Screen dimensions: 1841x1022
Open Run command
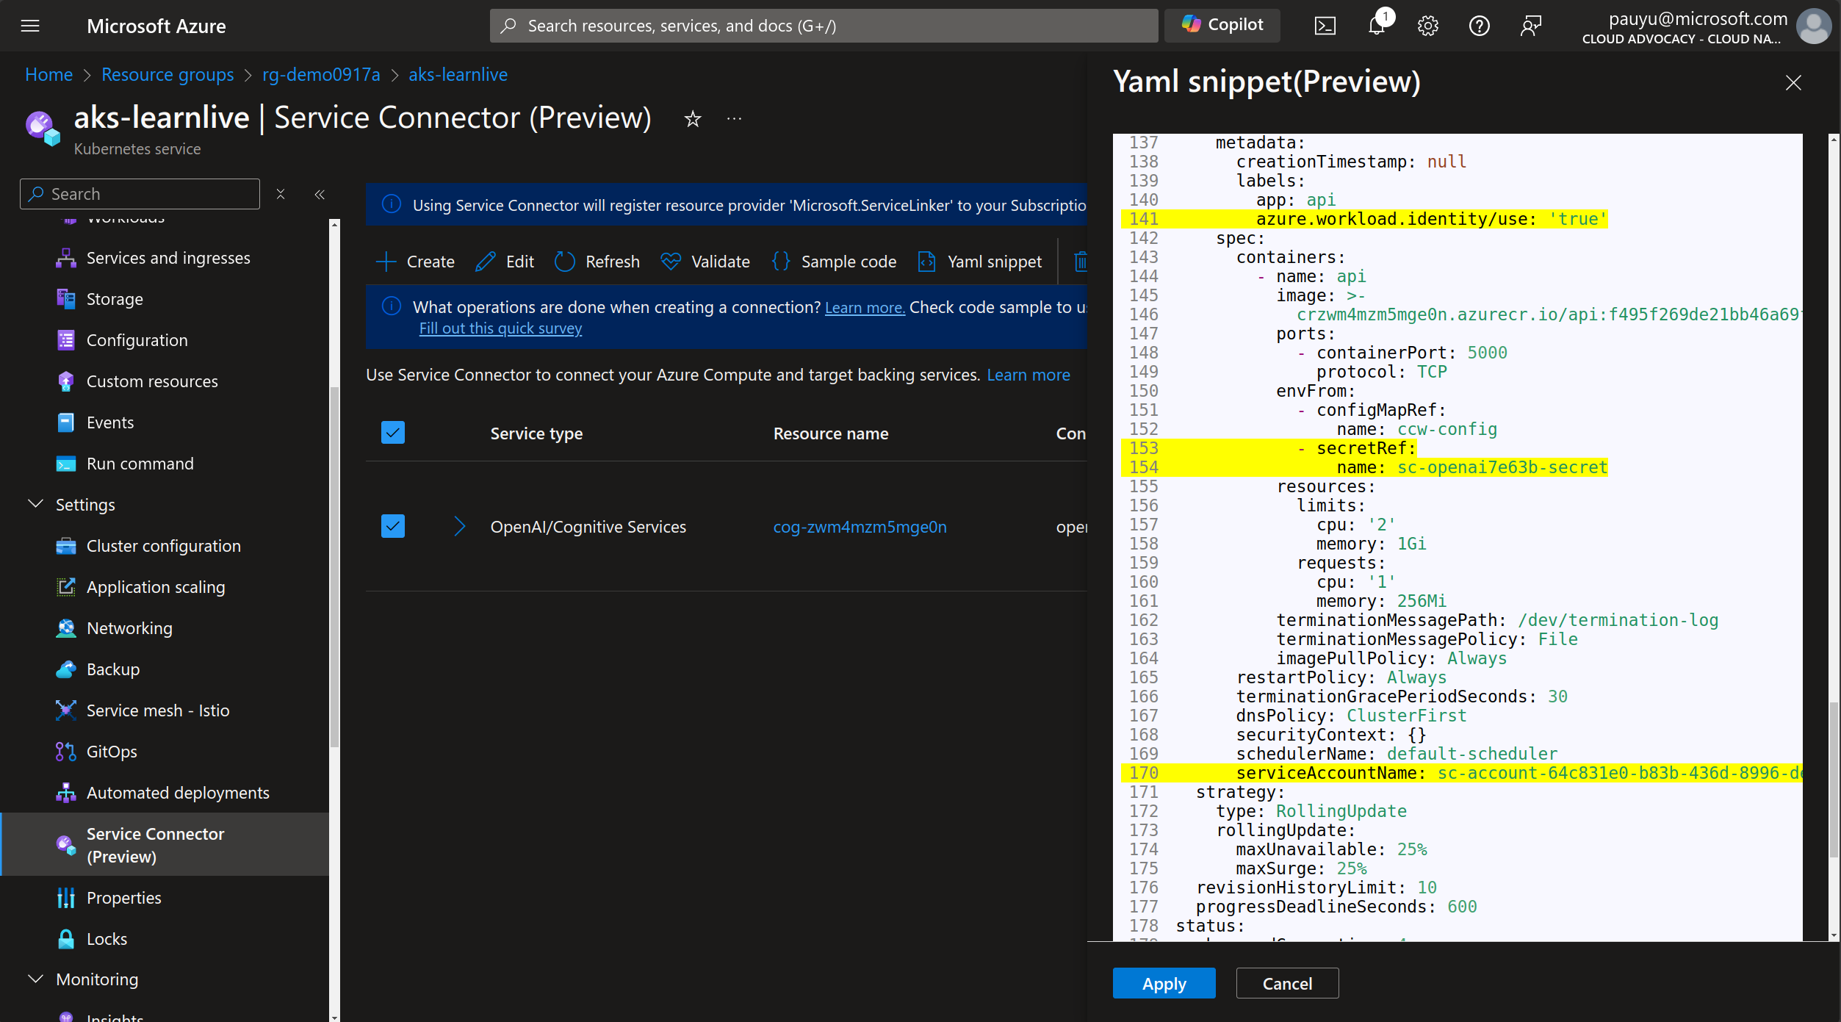140,464
